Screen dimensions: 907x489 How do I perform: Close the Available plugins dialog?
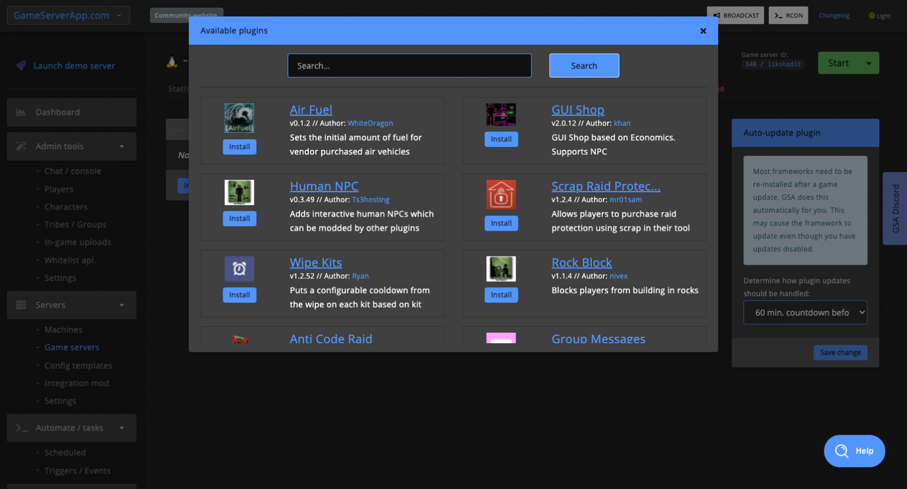703,31
